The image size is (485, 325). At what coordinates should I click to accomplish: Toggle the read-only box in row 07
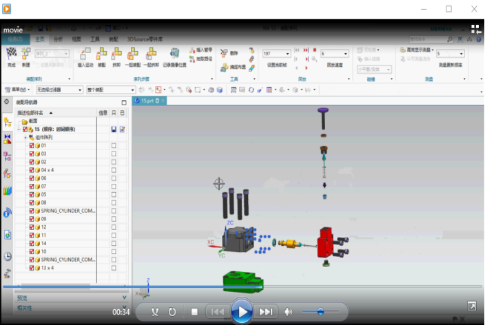(114, 187)
